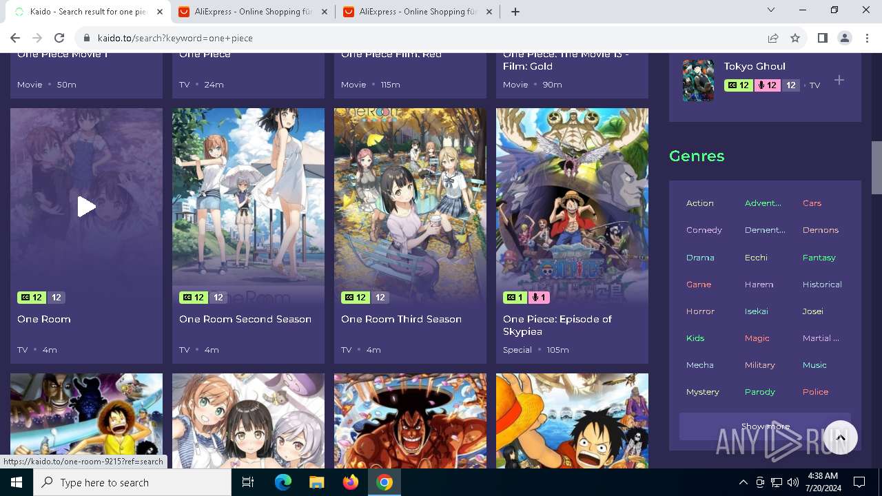
Task: Click the taskbar search box
Action: (x=132, y=482)
